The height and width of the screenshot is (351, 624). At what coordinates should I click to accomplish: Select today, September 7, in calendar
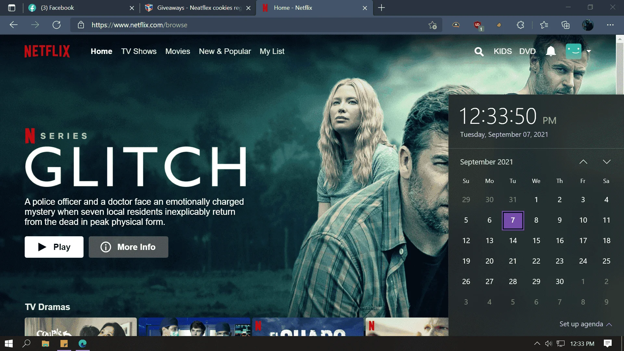point(513,220)
